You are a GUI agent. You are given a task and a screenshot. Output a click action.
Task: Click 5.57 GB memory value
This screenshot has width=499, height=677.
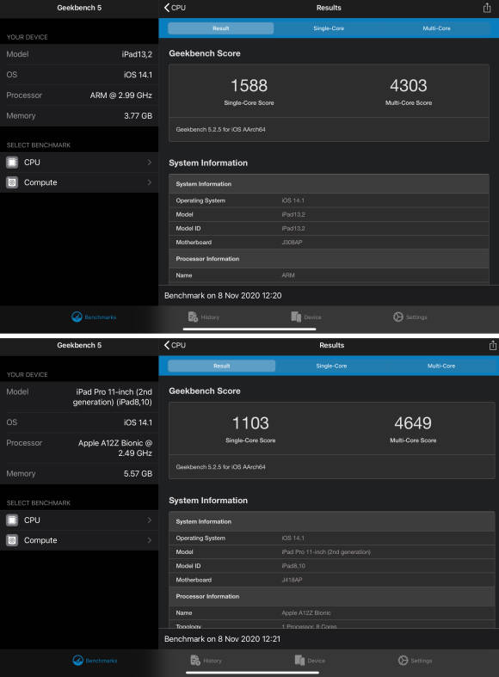[x=139, y=474]
